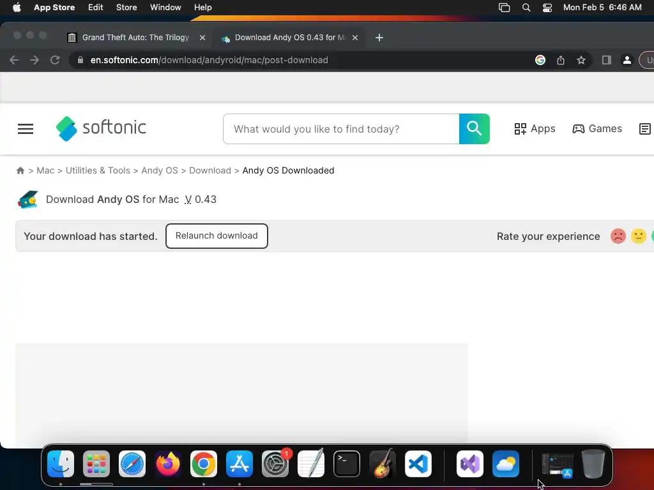
Task: Share this page using the share icon
Action: [561, 60]
